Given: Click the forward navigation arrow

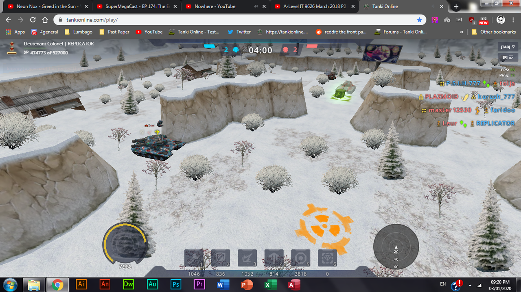Looking at the screenshot, I should 21,20.
